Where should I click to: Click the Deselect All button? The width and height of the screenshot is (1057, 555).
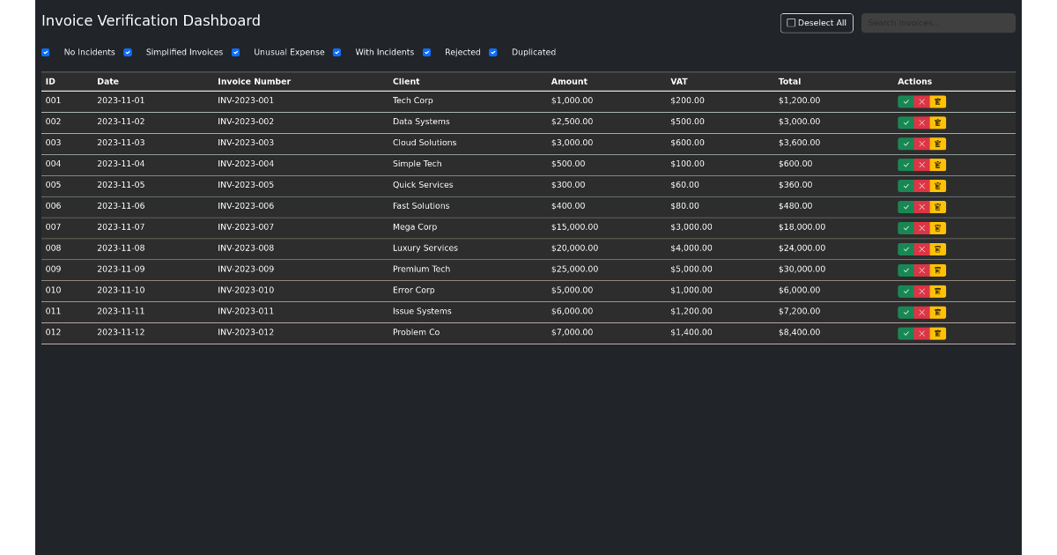[816, 23]
